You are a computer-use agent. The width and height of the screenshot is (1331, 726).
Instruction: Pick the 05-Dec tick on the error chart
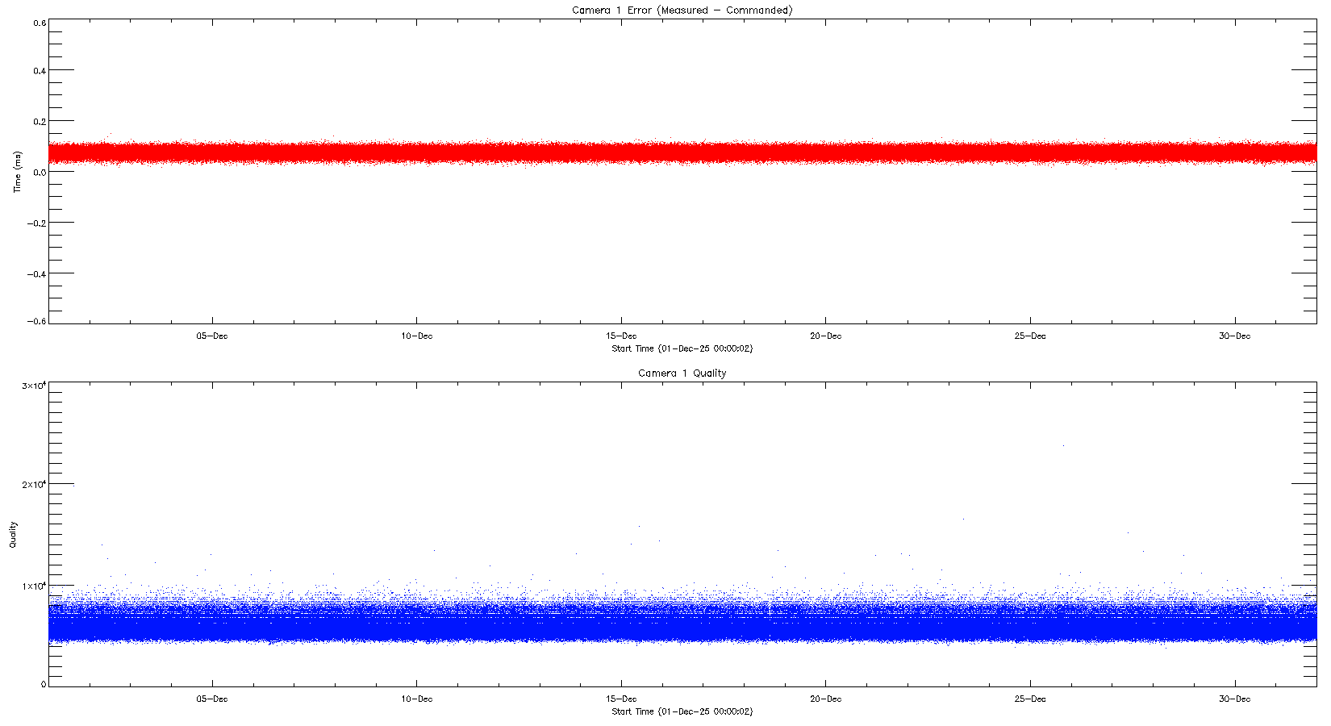212,336
